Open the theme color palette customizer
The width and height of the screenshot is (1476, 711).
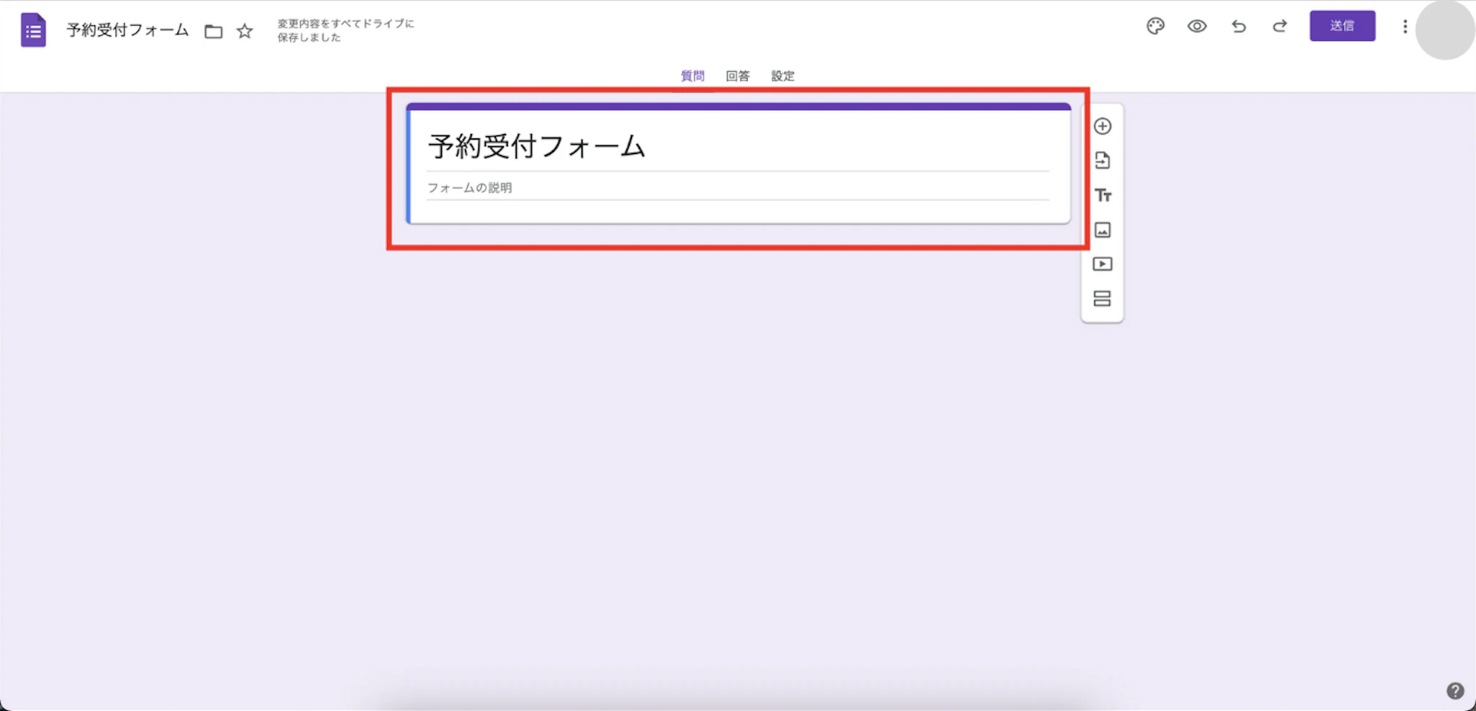[x=1155, y=26]
